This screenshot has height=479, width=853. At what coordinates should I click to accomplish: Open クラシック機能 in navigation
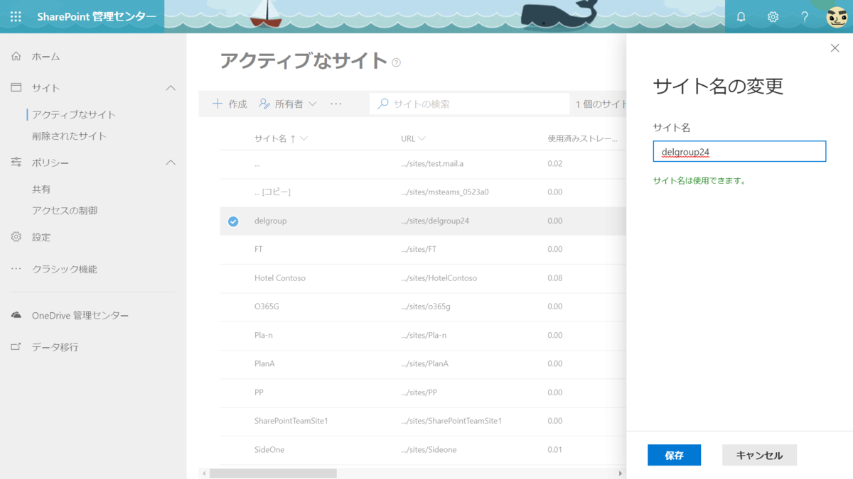(x=65, y=269)
